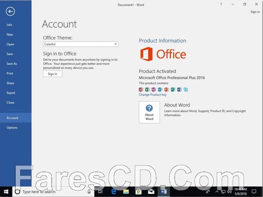Click the Skype for Business icon in product list
The image size is (263, 197).
point(186,89)
